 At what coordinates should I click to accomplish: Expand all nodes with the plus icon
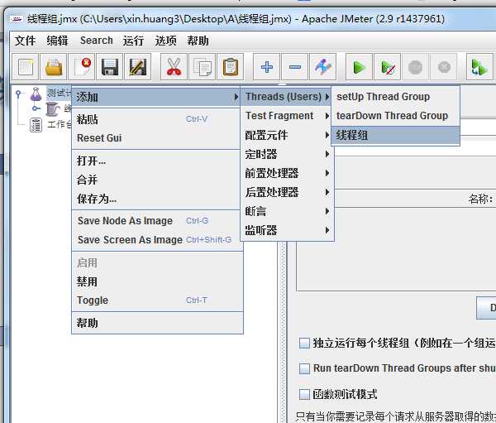(267, 67)
